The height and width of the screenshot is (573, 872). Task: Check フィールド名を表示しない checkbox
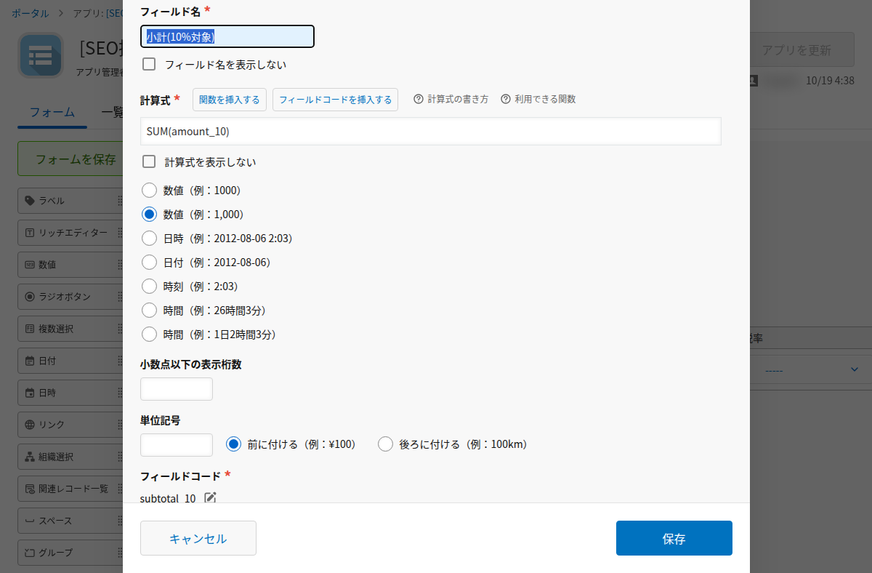(149, 64)
